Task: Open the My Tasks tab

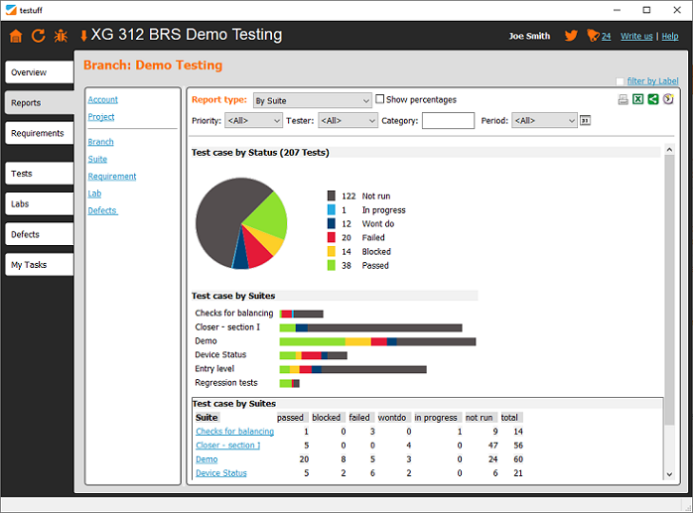Action: pos(40,265)
